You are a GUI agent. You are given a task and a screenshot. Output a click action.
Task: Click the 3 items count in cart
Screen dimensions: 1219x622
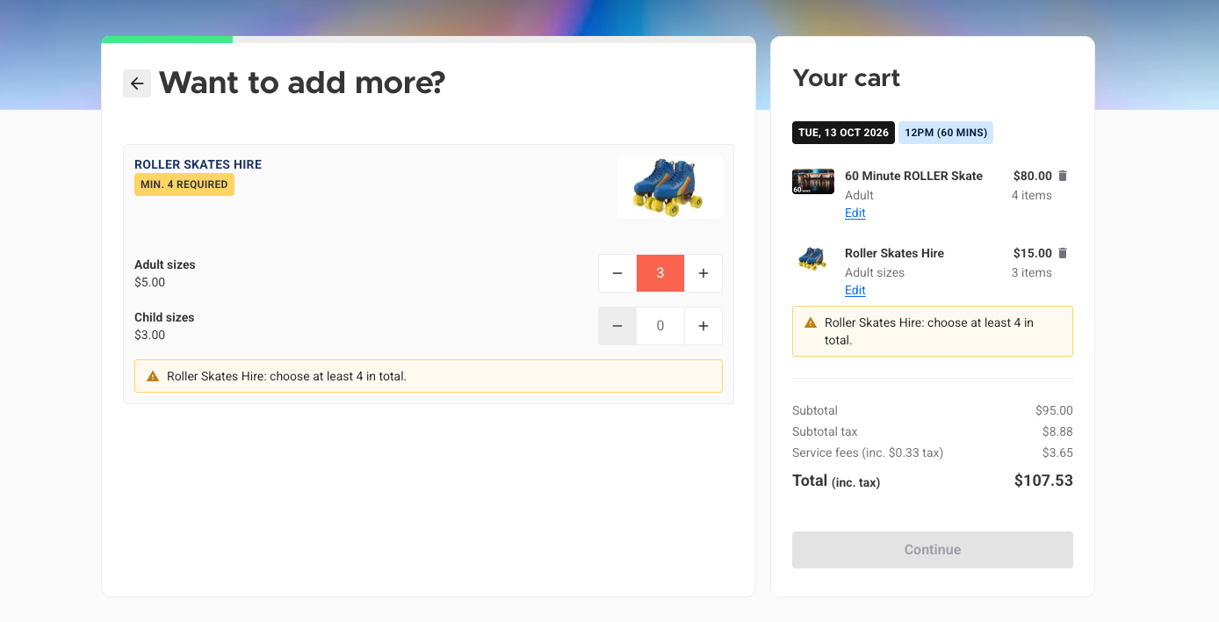click(x=1032, y=272)
